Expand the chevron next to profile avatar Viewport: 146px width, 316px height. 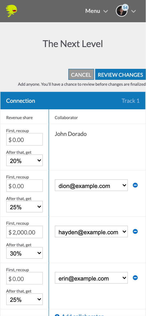pyautogui.click(x=133, y=11)
